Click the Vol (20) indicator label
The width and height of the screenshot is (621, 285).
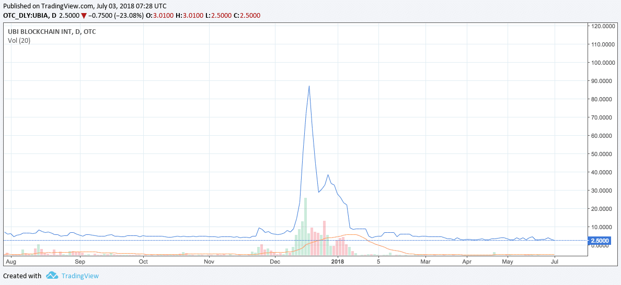pos(19,41)
